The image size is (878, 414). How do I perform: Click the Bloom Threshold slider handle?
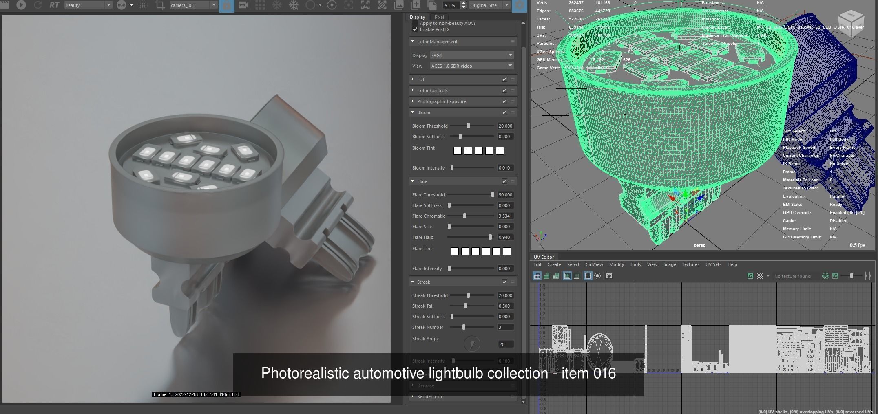[468, 126]
